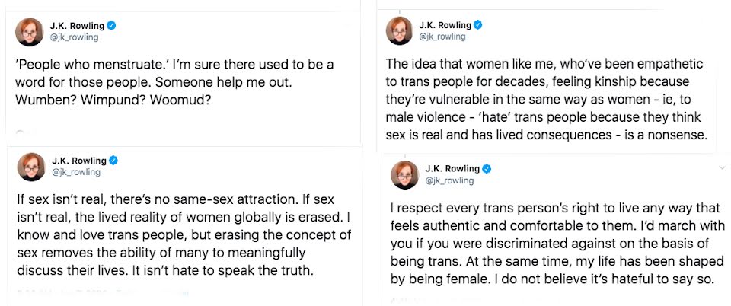Open avatar on 'If sex isn't real' tweet

coord(30,167)
